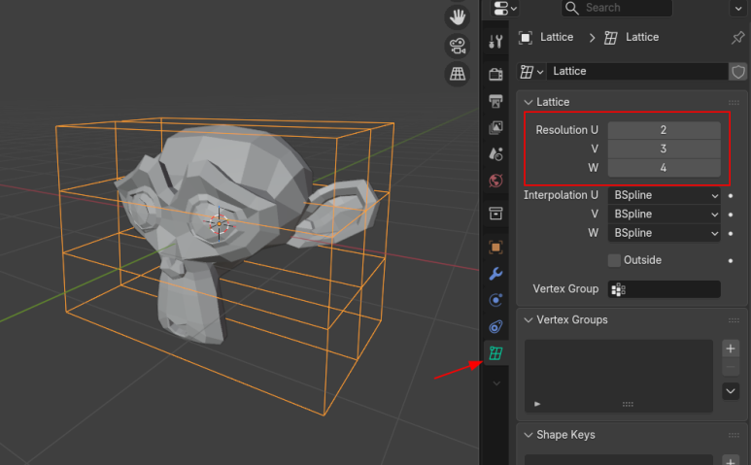Screen dimensions: 751x465
Task: Click the Resolution U value field
Action: pyautogui.click(x=664, y=130)
